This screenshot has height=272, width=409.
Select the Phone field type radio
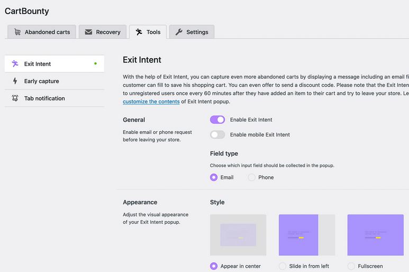[x=251, y=177]
